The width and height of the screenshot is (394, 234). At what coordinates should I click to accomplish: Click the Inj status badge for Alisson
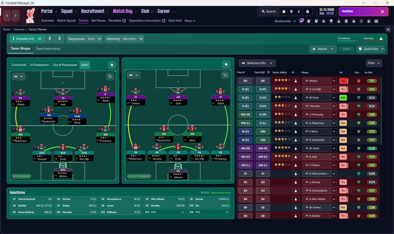click(343, 81)
